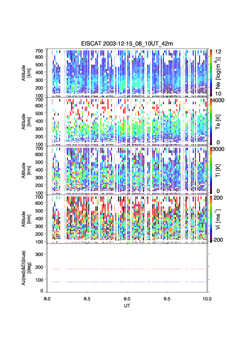Click the 10.0 tick on UT axis

point(207,299)
